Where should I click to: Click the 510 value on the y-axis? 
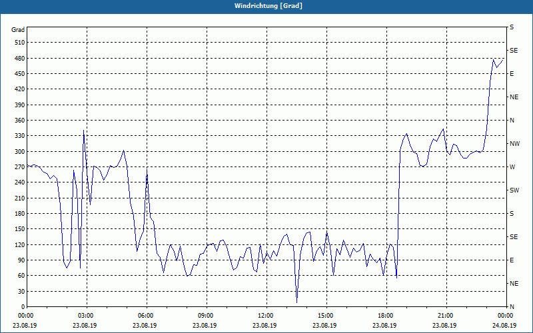[x=20, y=43]
